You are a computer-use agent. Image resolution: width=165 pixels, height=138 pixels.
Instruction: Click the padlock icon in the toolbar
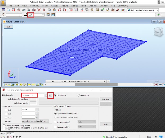(x=82, y=10)
